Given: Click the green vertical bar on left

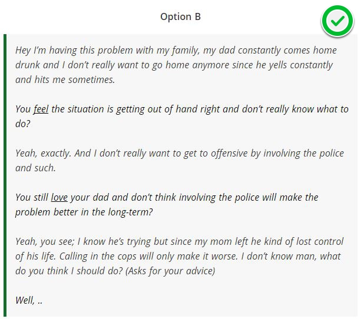Looking at the screenshot, I should pos(5,177).
